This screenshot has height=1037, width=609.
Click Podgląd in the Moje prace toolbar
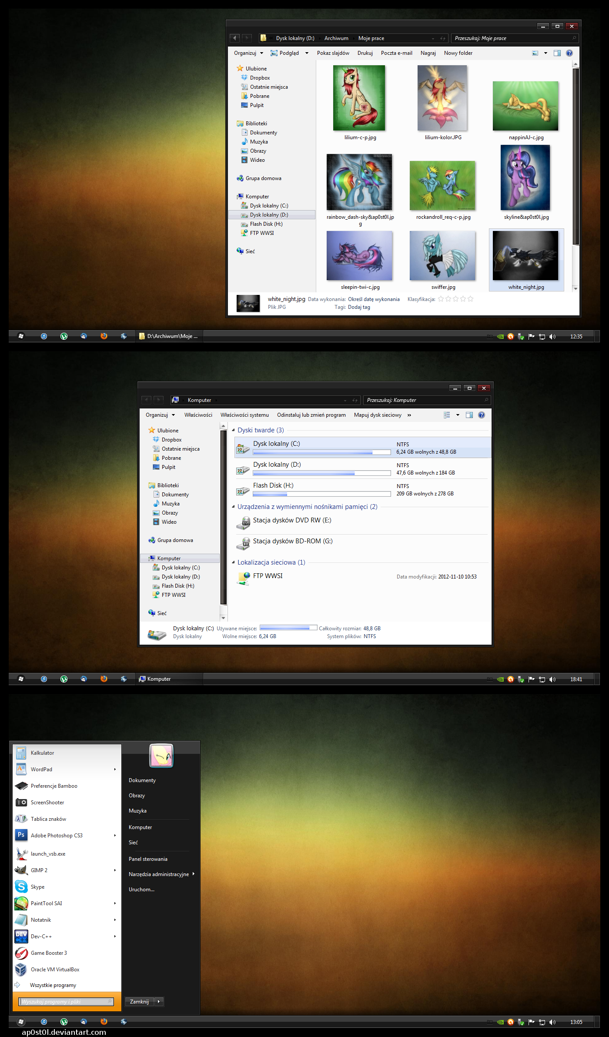coord(285,53)
